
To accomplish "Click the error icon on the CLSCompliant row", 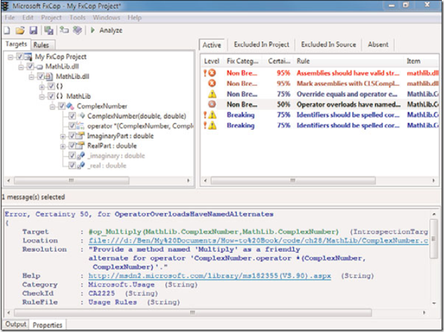I will click(x=212, y=84).
